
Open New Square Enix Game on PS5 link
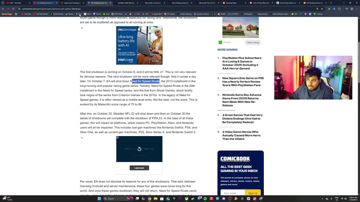click(x=243, y=82)
